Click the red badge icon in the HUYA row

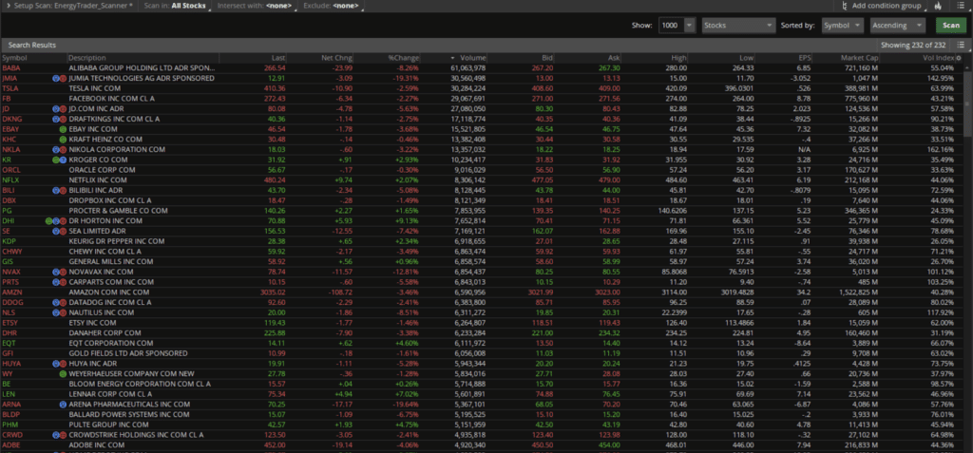(x=63, y=363)
